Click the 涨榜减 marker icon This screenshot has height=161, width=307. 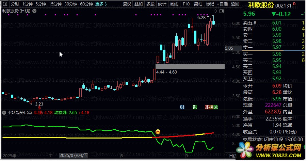[211, 107]
